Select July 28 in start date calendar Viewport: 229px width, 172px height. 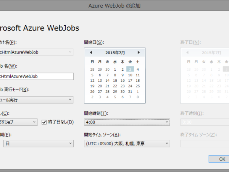pos(107,92)
